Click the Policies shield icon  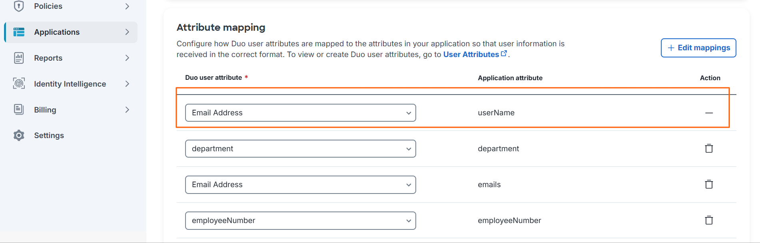(19, 6)
